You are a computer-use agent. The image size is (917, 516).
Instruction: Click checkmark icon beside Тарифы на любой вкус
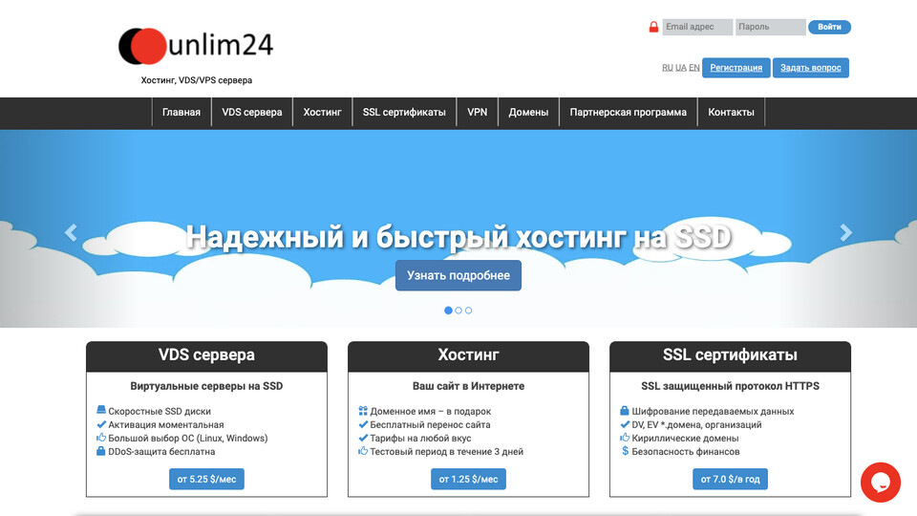coord(363,438)
